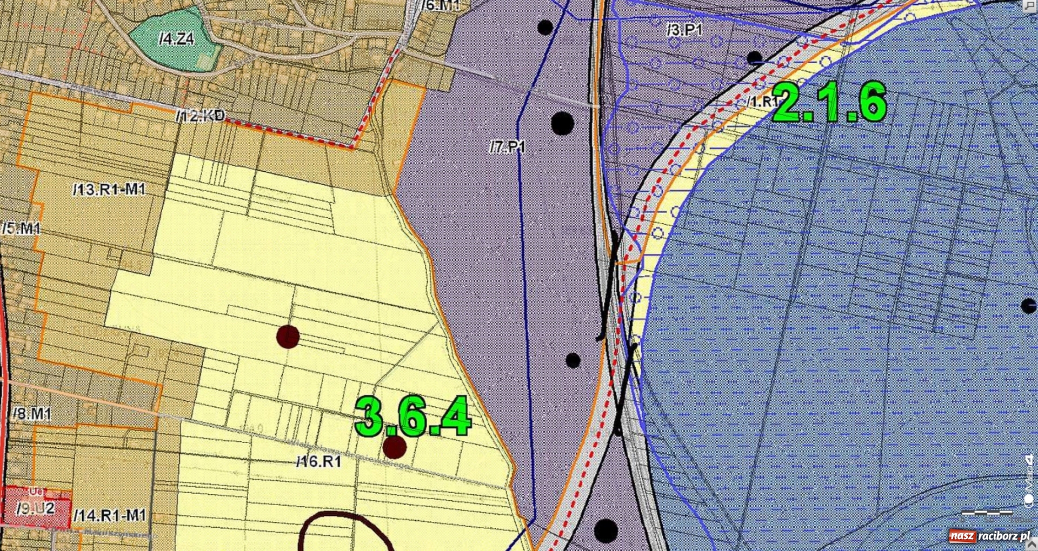Click the /8.M1 zone label

pos(32,414)
